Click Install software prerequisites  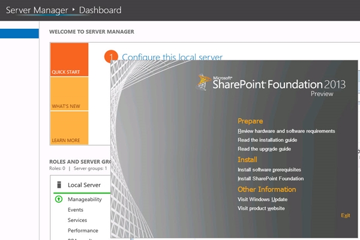click(269, 170)
